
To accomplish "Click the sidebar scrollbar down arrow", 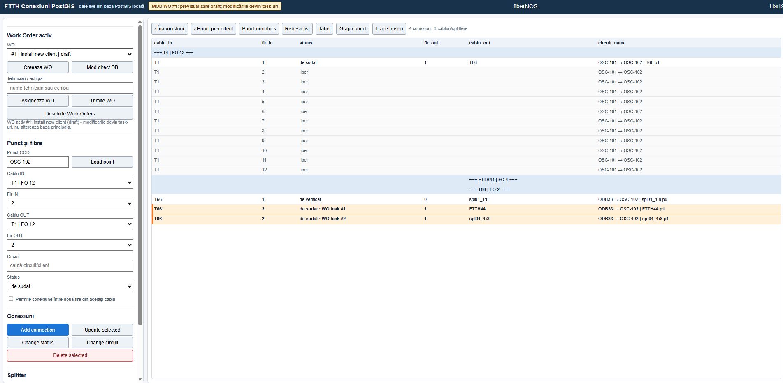I will pyautogui.click(x=140, y=379).
